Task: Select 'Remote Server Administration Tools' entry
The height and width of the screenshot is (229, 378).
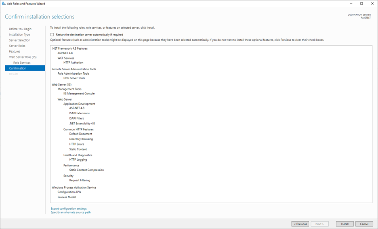Action: coord(74,69)
